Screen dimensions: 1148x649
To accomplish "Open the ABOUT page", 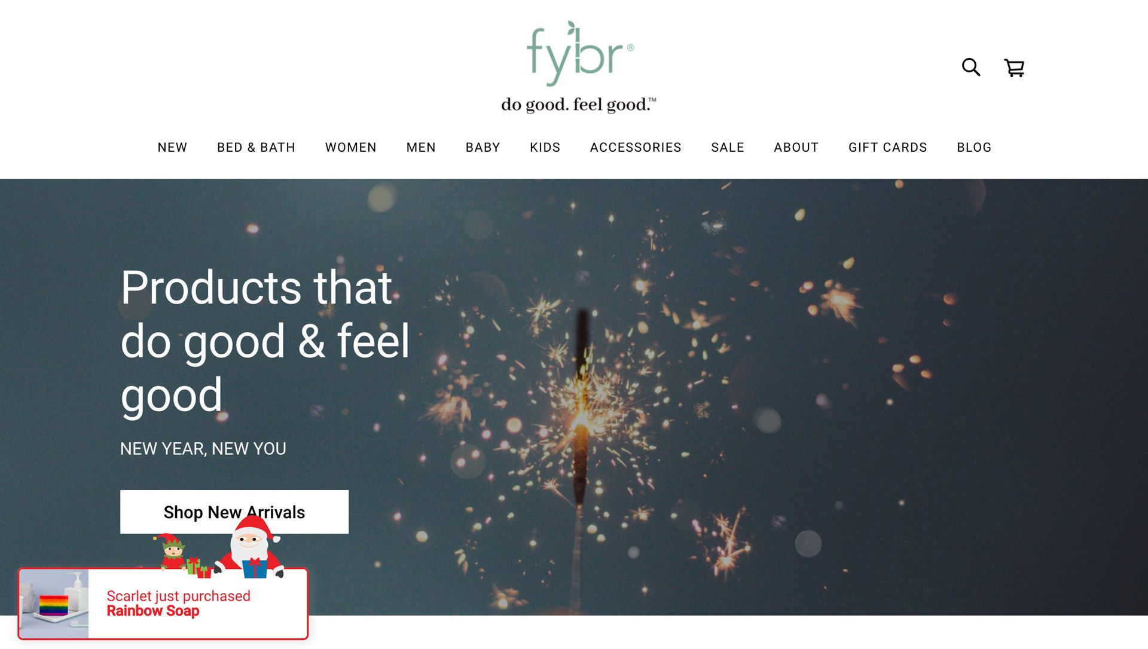I will (796, 148).
